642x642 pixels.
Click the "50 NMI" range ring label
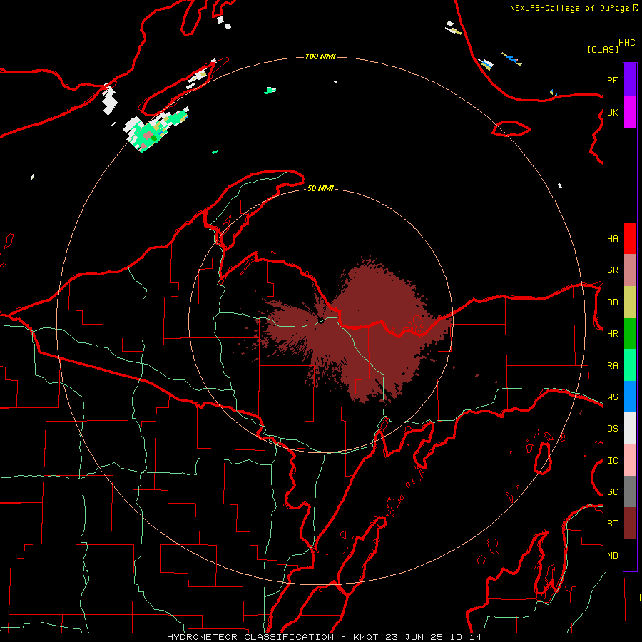(x=320, y=189)
